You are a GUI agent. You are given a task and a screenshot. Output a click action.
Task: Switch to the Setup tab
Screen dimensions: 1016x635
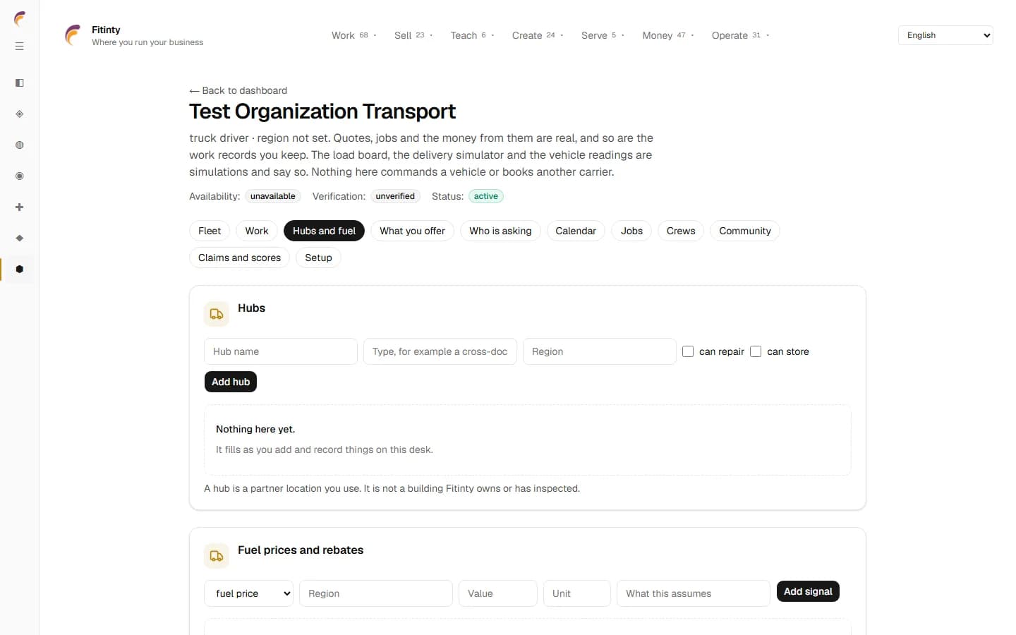[318, 258]
